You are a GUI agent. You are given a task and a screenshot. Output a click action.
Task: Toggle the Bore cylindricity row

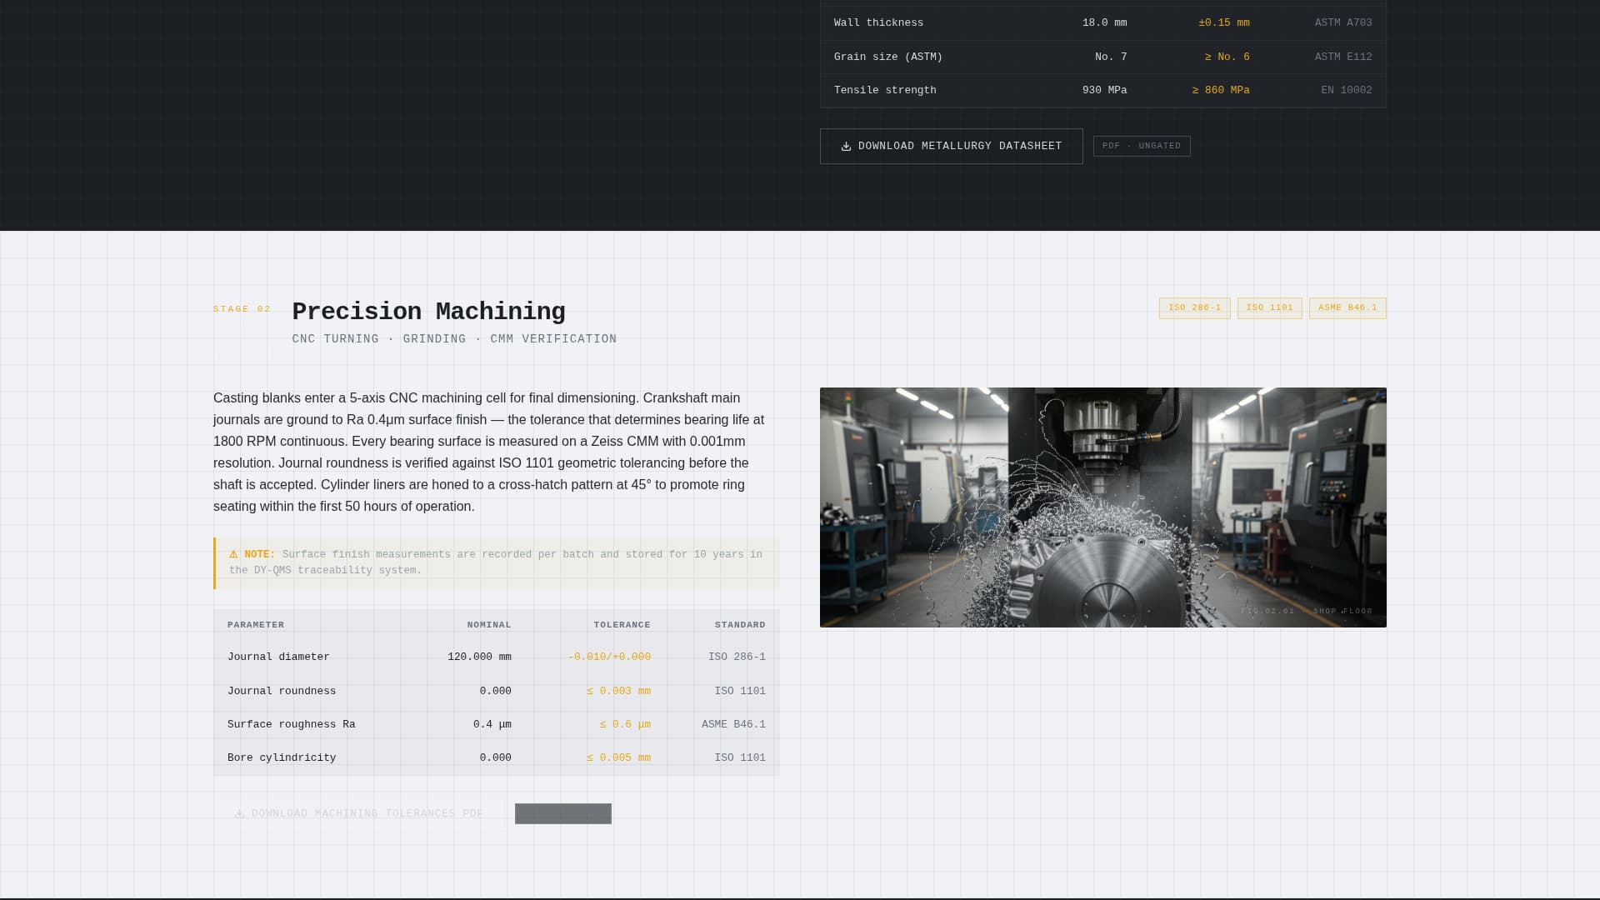pyautogui.click(x=496, y=757)
